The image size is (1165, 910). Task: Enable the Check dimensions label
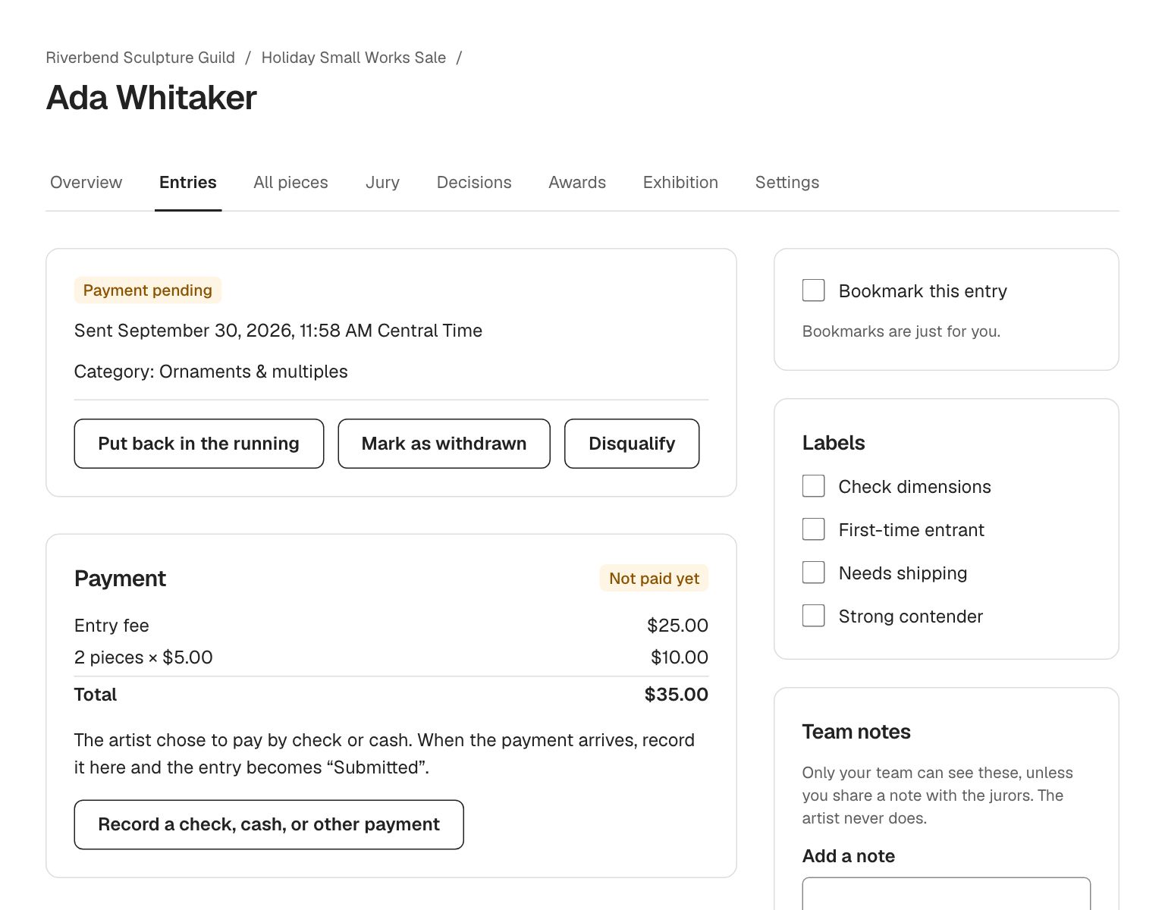click(x=814, y=486)
